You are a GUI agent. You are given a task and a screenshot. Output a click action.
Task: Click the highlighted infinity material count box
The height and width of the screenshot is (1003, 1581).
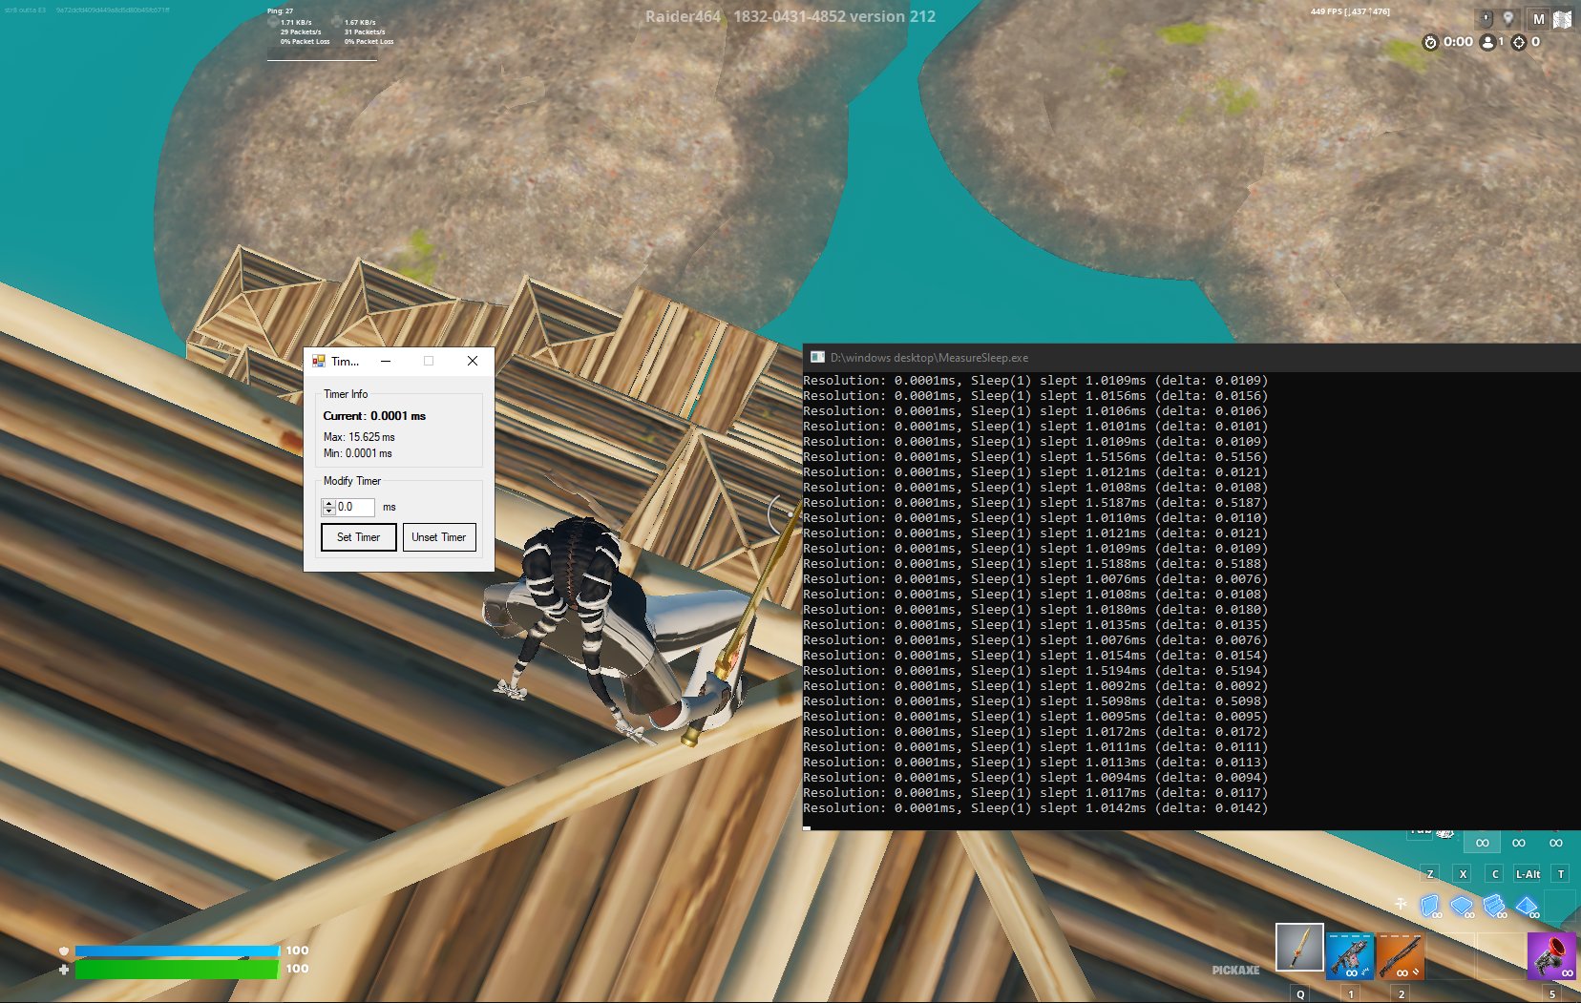pos(1482,842)
